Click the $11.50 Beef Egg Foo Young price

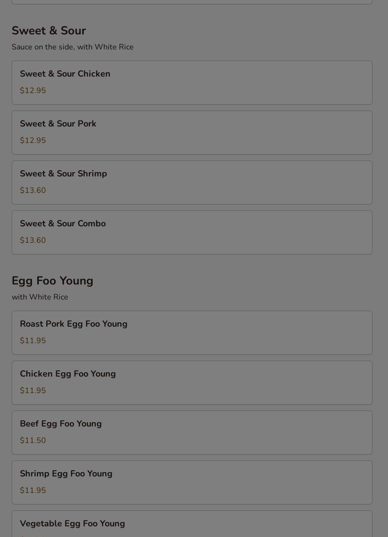pyautogui.click(x=33, y=441)
